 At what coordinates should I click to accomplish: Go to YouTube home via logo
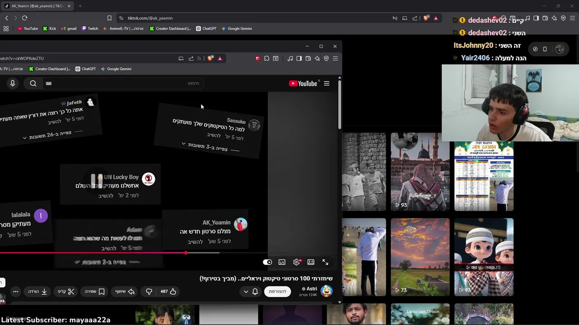click(303, 84)
